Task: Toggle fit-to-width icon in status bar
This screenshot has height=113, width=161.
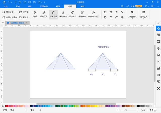Action: [x=155, y=110]
